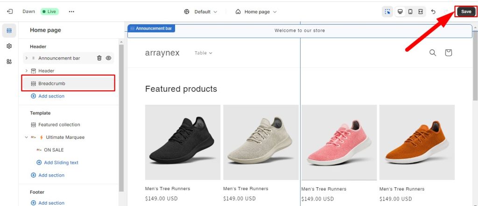This screenshot has width=478, height=206.
Task: Switch to mobile preview icon
Action: [410, 12]
